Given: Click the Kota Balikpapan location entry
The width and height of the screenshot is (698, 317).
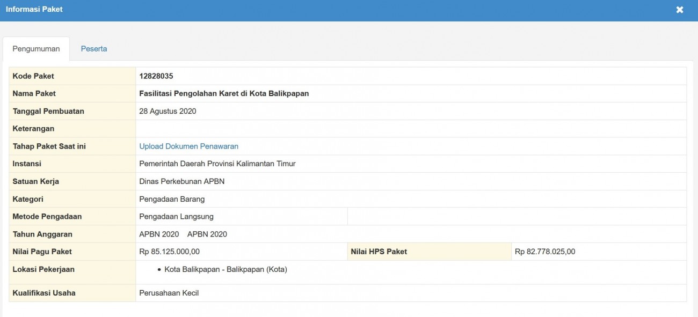Looking at the screenshot, I should (x=226, y=269).
